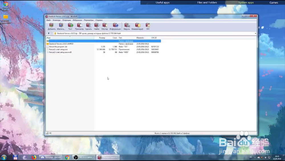This screenshot has width=285, height=161.
Task: Open the Команды menu
Action: pos(56,20)
